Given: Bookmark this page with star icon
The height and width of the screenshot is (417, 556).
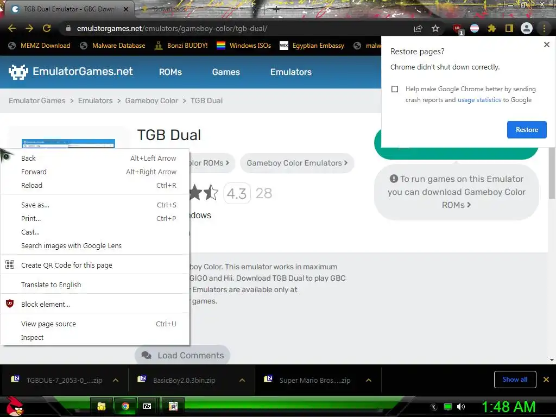Looking at the screenshot, I should click(x=435, y=28).
